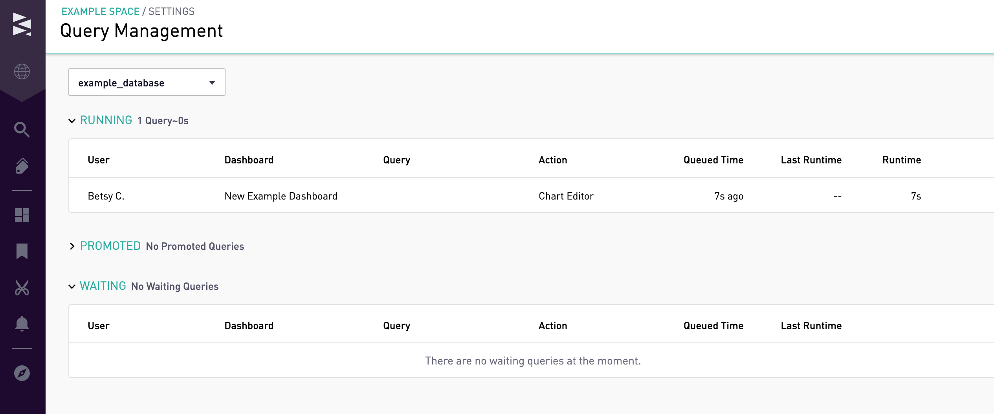Open the scissors snippets icon
994x414 pixels.
tap(22, 288)
